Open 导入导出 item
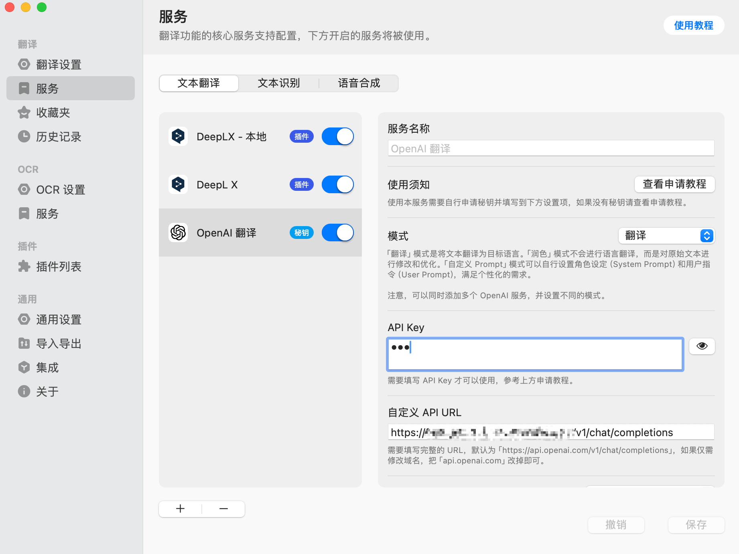Screen dimensions: 739x554 [71, 344]
